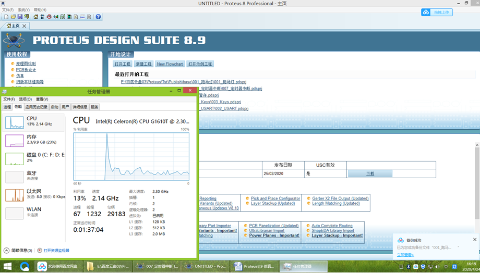Open Task Manager 选项(O) menu
The width and height of the screenshot is (480, 273).
point(26,99)
